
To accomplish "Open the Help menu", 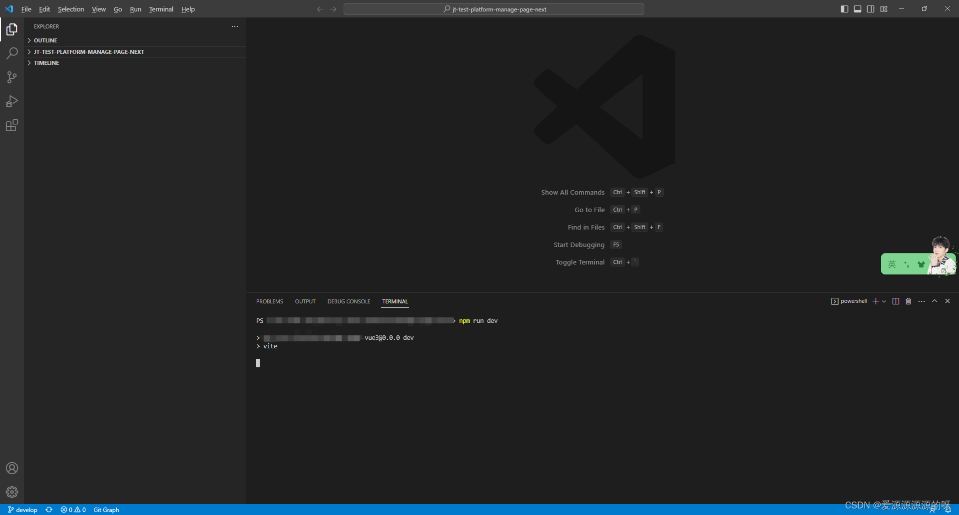I will click(188, 9).
